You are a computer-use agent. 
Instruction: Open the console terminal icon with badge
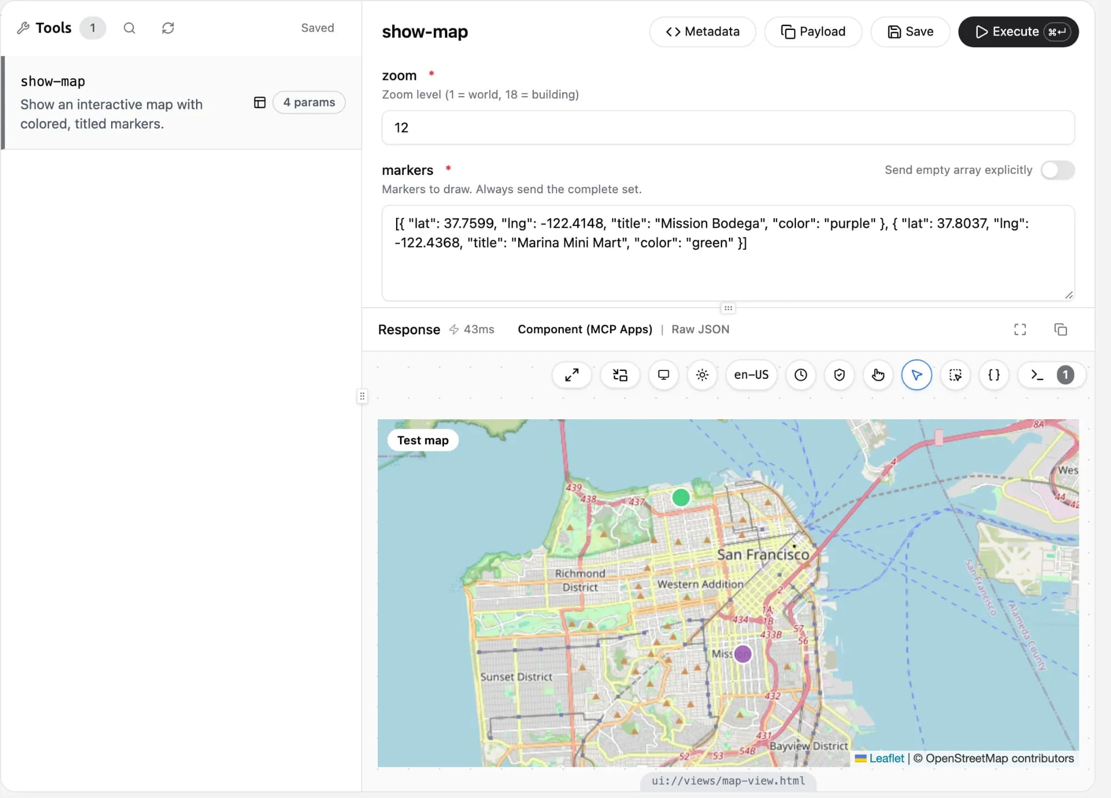pyautogui.click(x=1052, y=375)
